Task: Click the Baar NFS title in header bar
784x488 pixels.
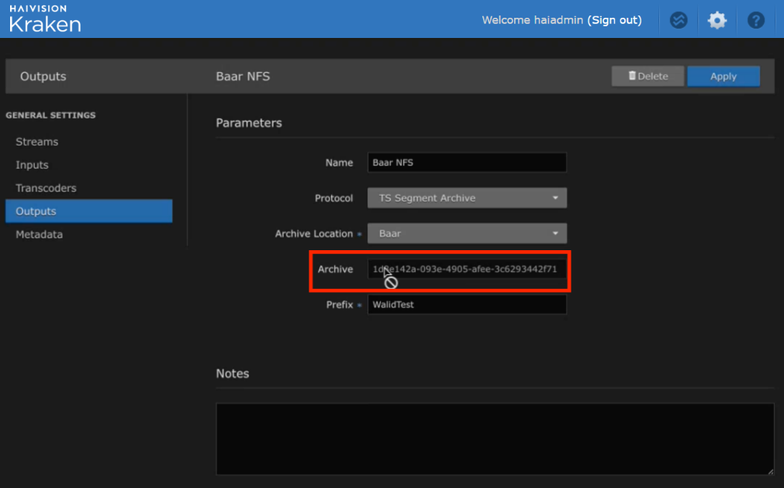Action: pos(243,77)
